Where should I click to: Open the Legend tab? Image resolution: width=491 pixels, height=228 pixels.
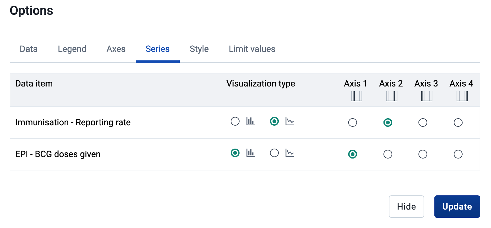tap(72, 49)
